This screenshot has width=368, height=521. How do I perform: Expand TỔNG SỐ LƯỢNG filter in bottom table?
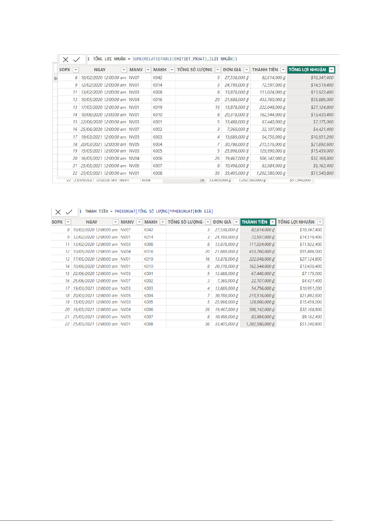coord(208,222)
